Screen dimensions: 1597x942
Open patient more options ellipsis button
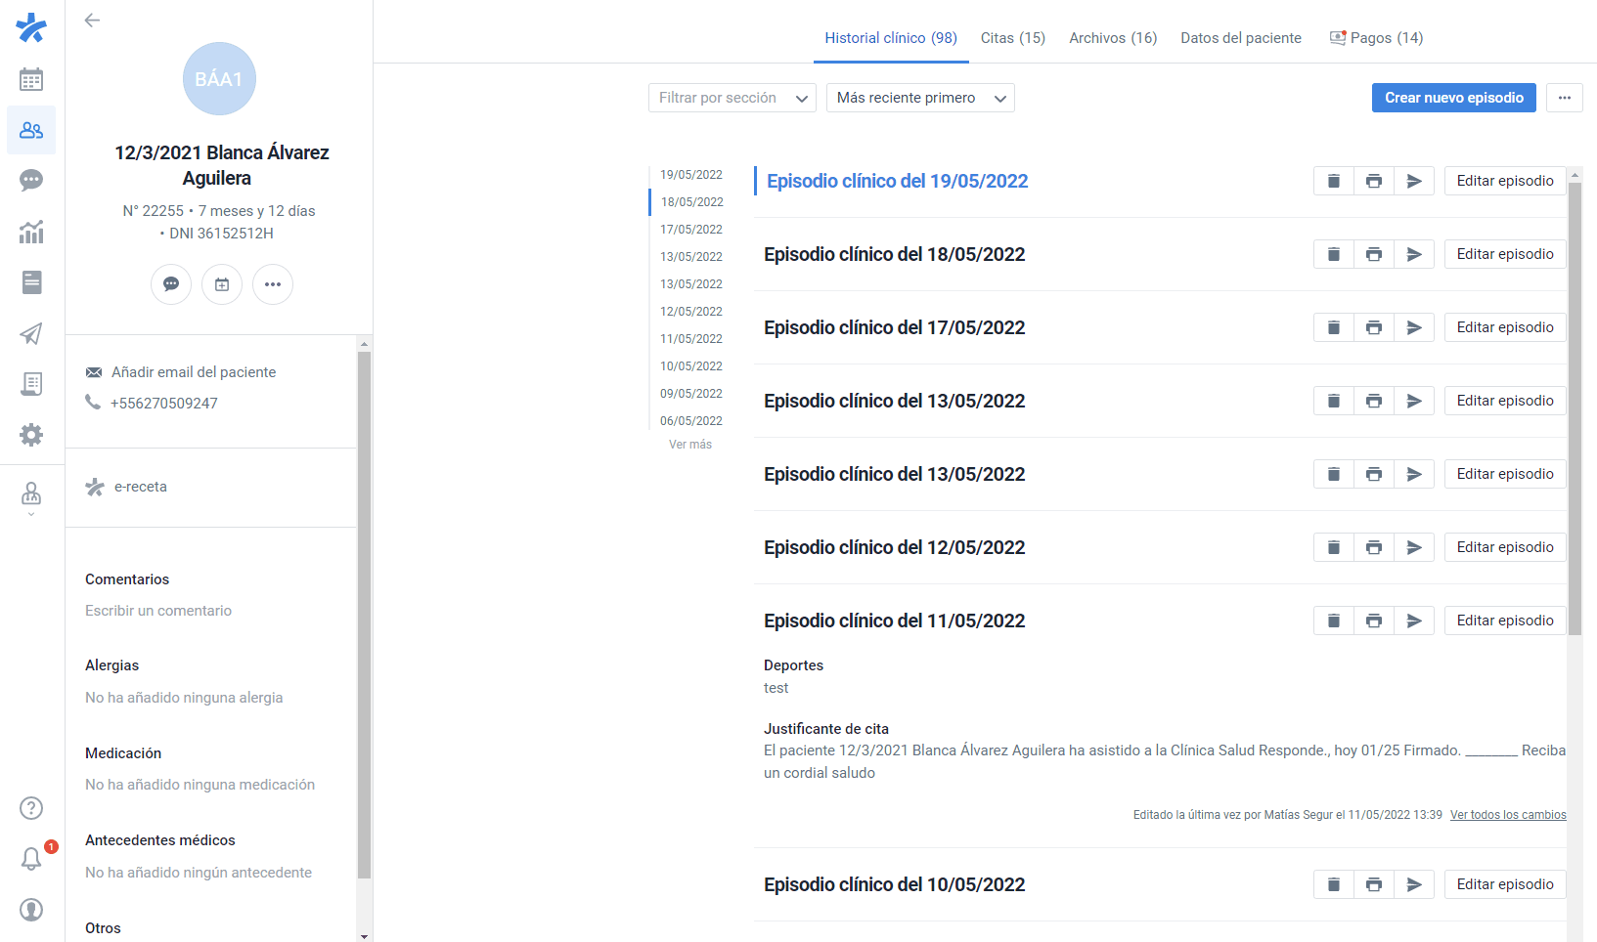(x=273, y=284)
